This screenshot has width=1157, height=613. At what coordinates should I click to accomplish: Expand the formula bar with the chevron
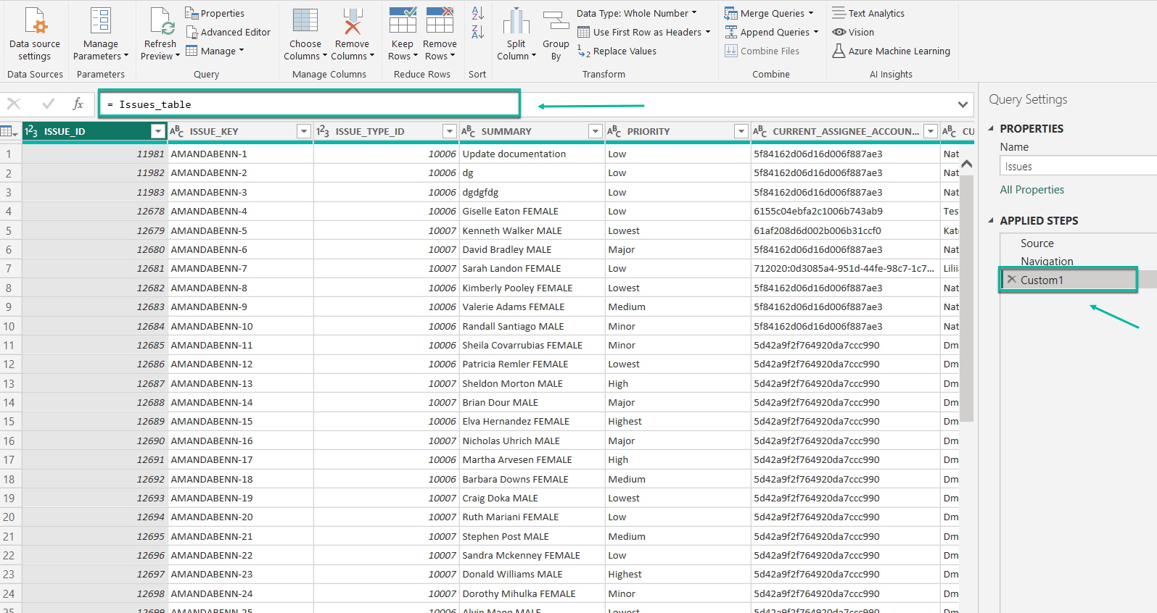point(963,104)
